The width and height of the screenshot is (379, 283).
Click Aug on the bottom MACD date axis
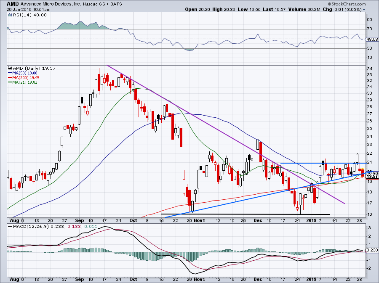point(14,279)
